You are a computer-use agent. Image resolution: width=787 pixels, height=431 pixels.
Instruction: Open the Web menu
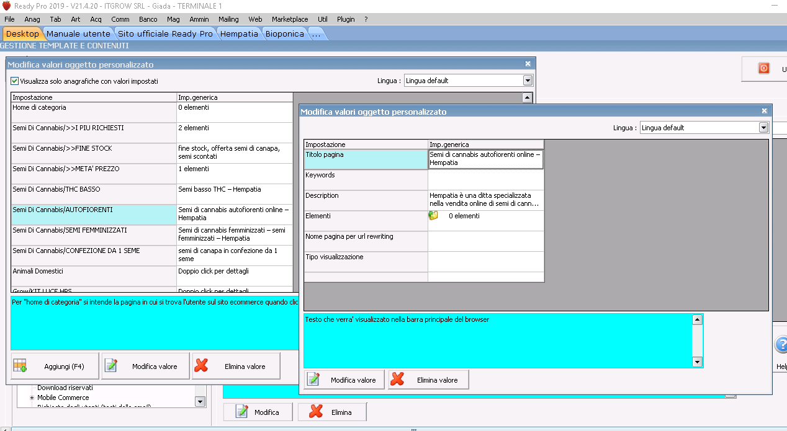255,19
